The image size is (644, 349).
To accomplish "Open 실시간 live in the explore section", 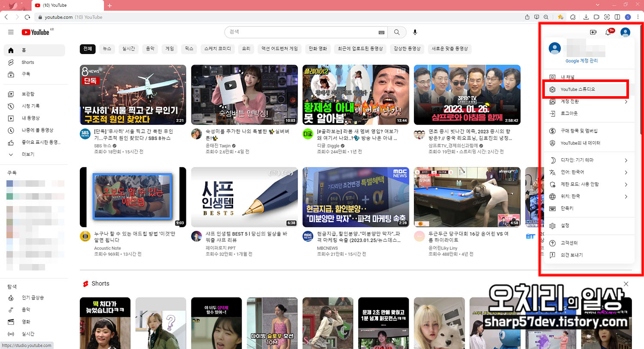I will 34,334.
